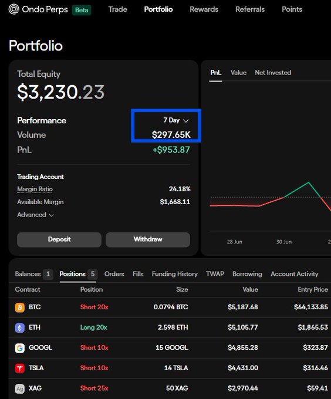Click the '50 XAG' size value
331x399 pixels.
pos(177,388)
